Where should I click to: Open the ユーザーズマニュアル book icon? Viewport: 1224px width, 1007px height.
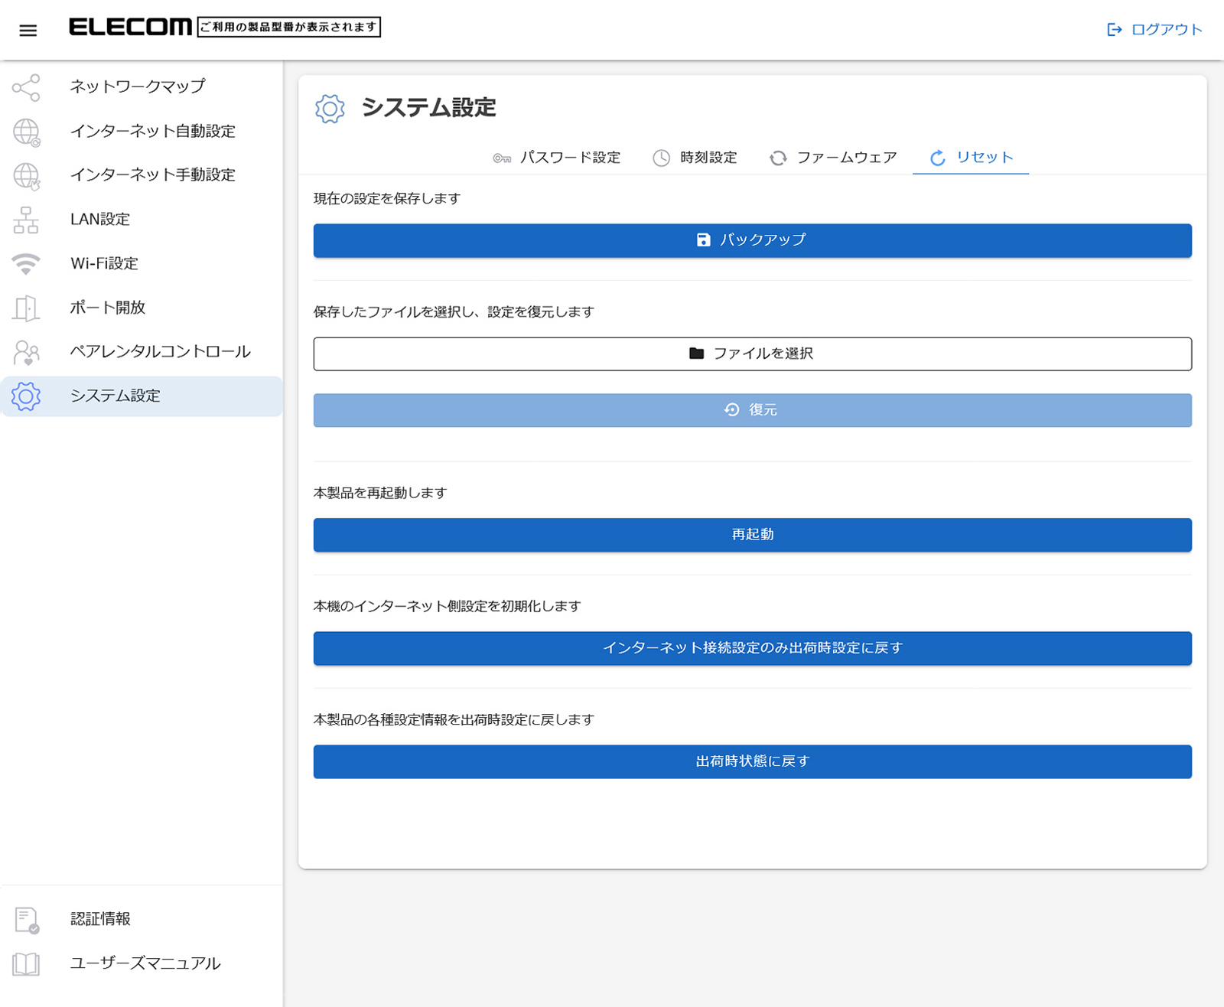[26, 964]
